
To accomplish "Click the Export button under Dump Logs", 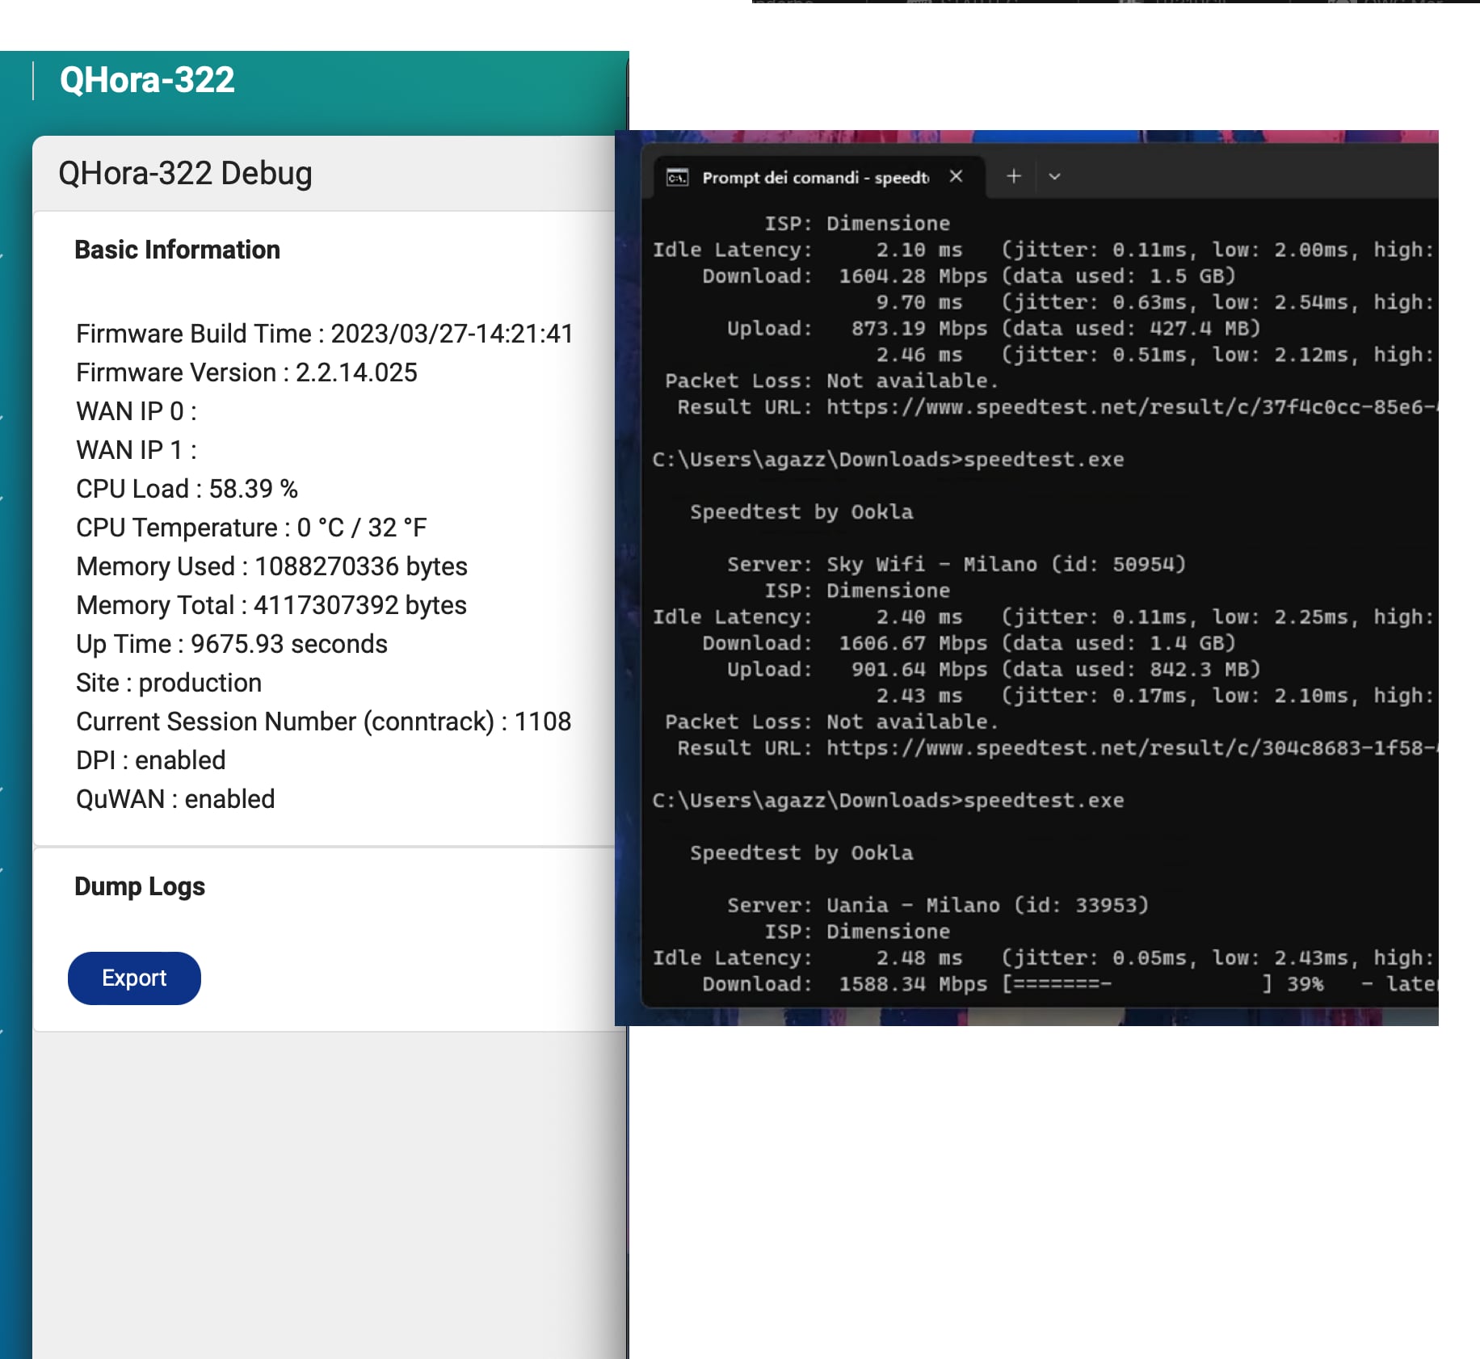I will point(134,978).
